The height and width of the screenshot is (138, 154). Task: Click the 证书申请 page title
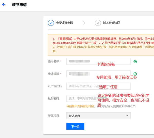click(19, 5)
